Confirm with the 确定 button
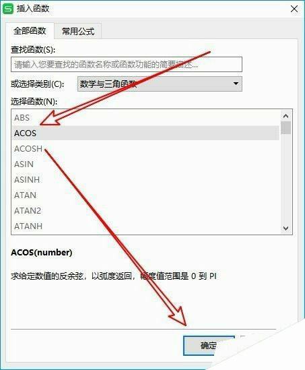 209,346
